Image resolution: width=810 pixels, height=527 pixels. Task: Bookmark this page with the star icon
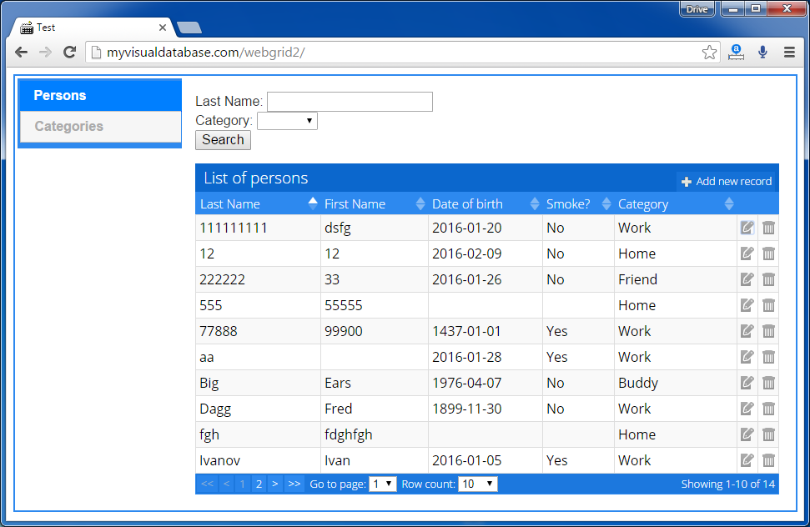point(709,53)
